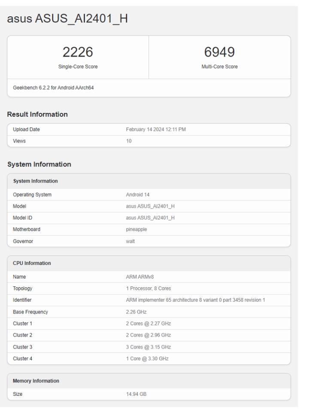Click the System Information table header
Image resolution: width=313 pixels, height=410 pixels.
(36, 181)
